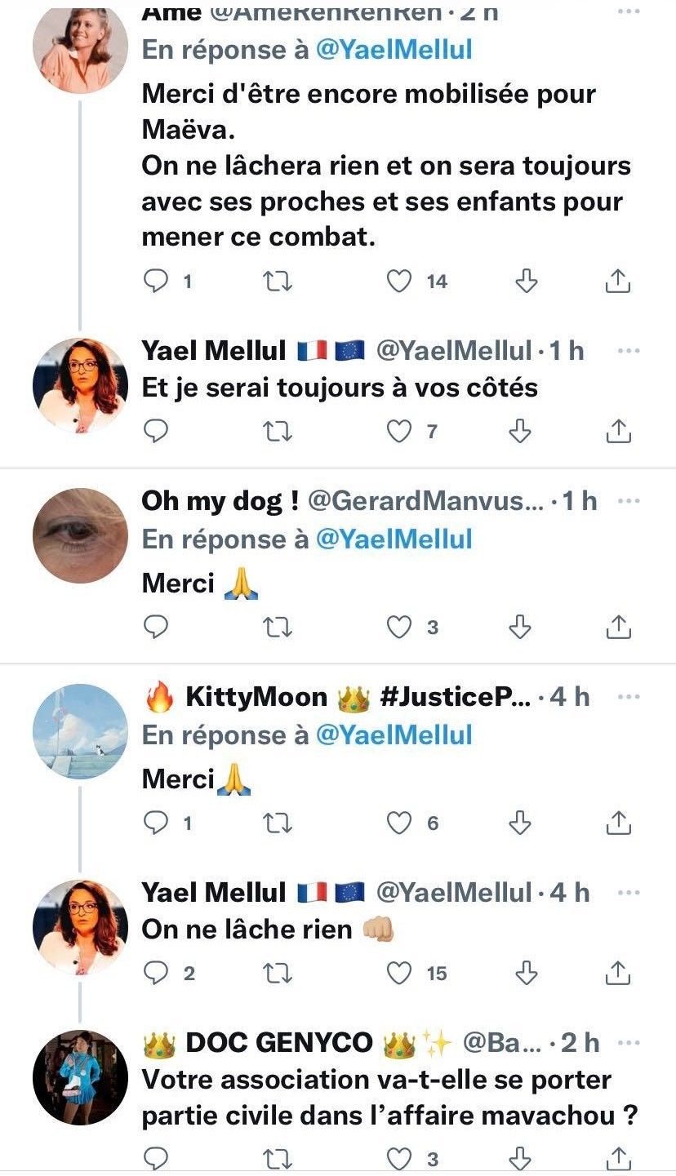Share Ame's tweet via upload icon
676x1176 pixels.
[618, 282]
